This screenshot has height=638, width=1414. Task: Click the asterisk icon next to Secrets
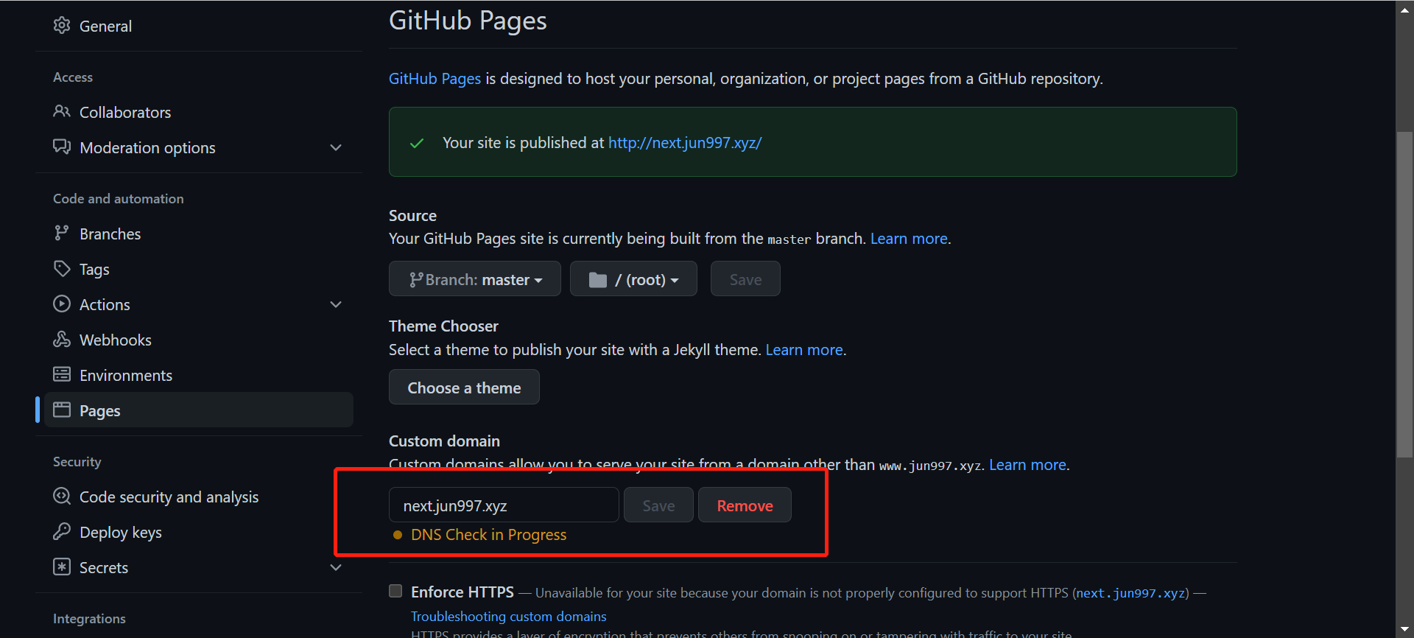62,567
